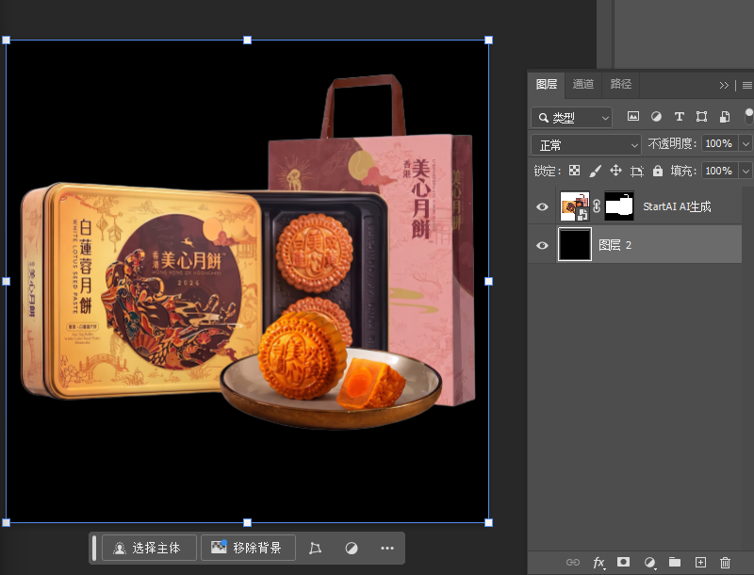The height and width of the screenshot is (575, 754).
Task: Click the top-right corner transform handle
Action: coord(488,40)
